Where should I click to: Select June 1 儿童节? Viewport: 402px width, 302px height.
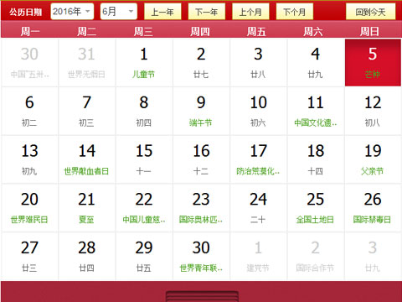pyautogui.click(x=144, y=63)
